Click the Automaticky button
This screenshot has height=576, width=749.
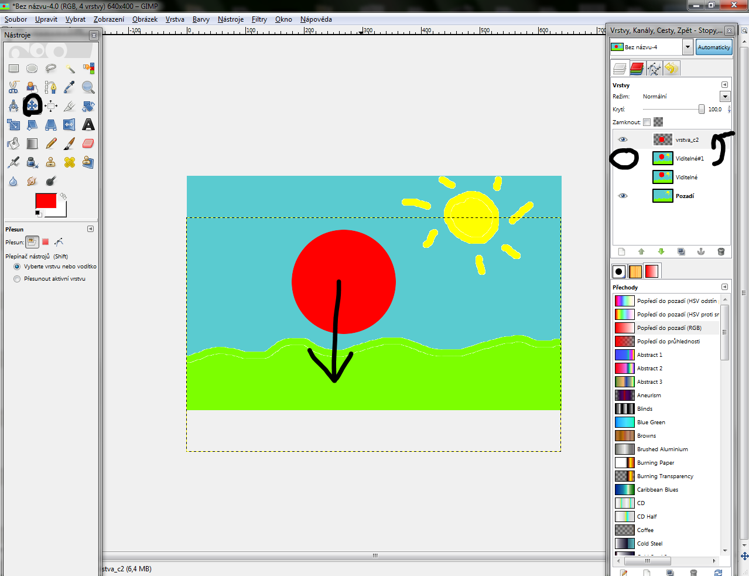(714, 47)
